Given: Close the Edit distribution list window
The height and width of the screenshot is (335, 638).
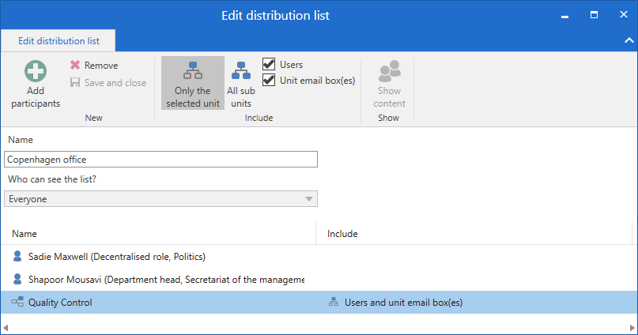Looking at the screenshot, I should pos(623,15).
